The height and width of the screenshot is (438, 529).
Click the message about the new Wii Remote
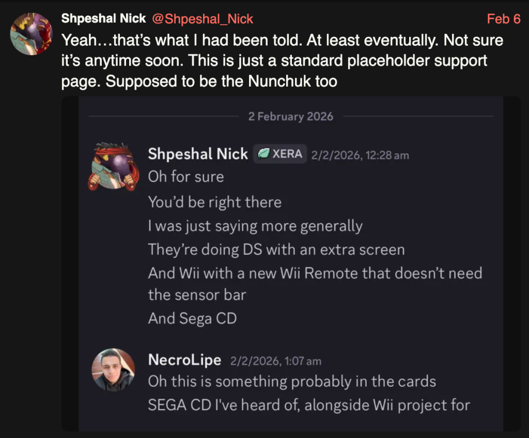[x=315, y=273]
